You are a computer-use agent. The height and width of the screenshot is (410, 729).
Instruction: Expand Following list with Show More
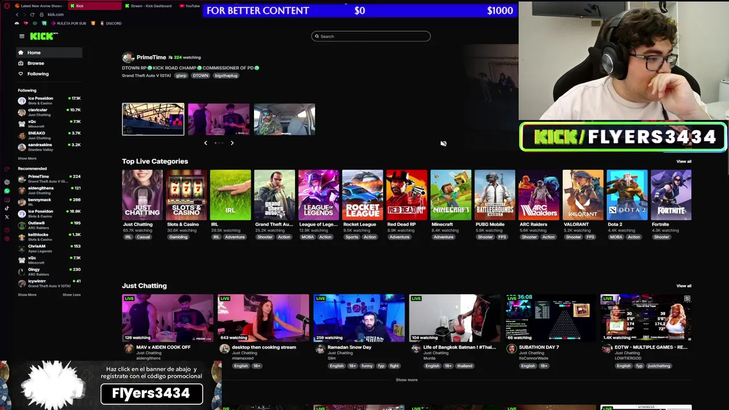pos(27,158)
